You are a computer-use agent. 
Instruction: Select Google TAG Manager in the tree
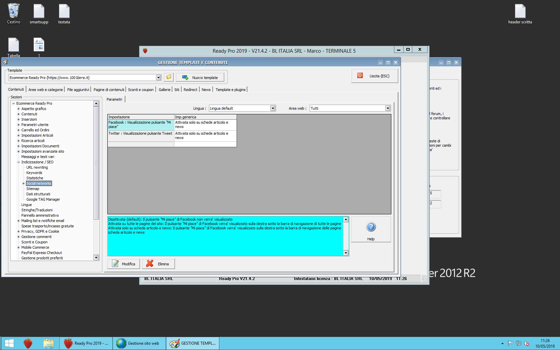pyautogui.click(x=43, y=199)
